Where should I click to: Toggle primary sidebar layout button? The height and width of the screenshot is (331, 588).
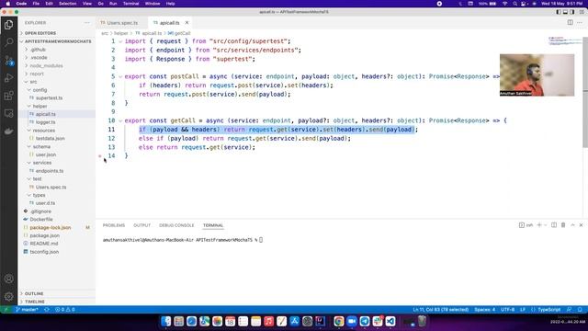point(559,12)
